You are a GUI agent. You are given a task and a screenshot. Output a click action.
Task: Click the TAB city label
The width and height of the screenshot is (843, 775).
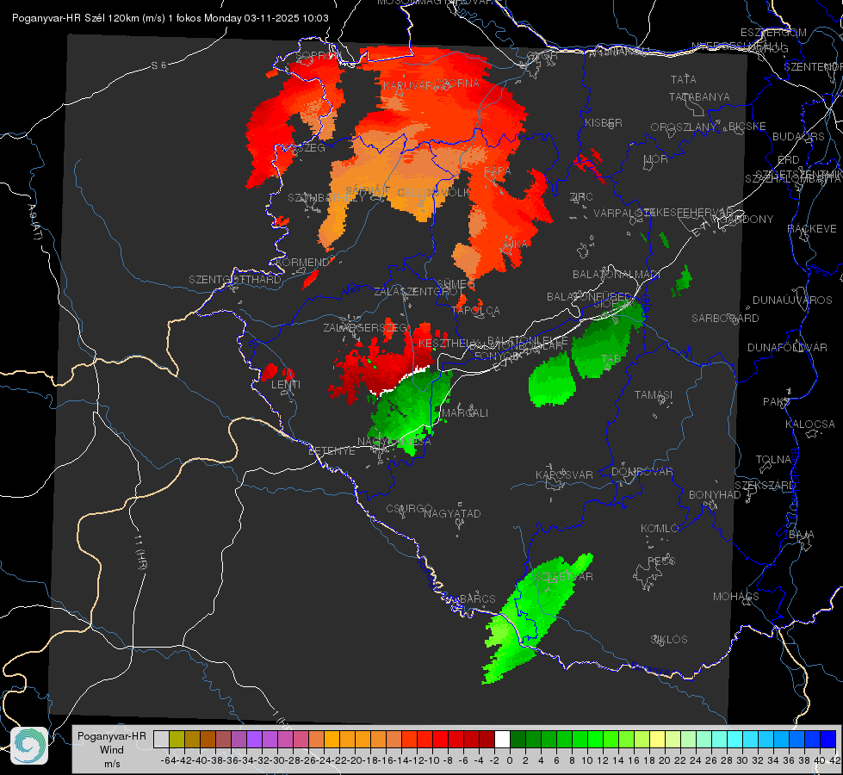611,358
